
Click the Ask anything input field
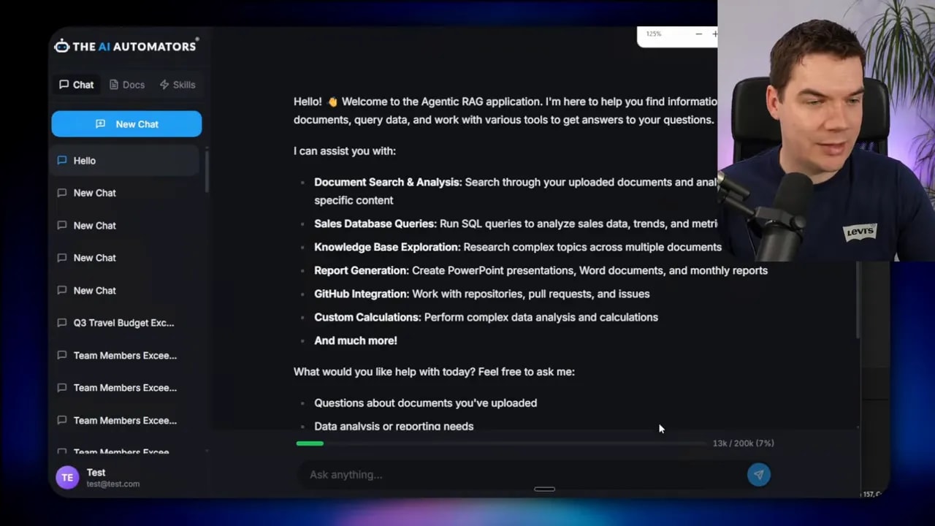[x=511, y=475]
